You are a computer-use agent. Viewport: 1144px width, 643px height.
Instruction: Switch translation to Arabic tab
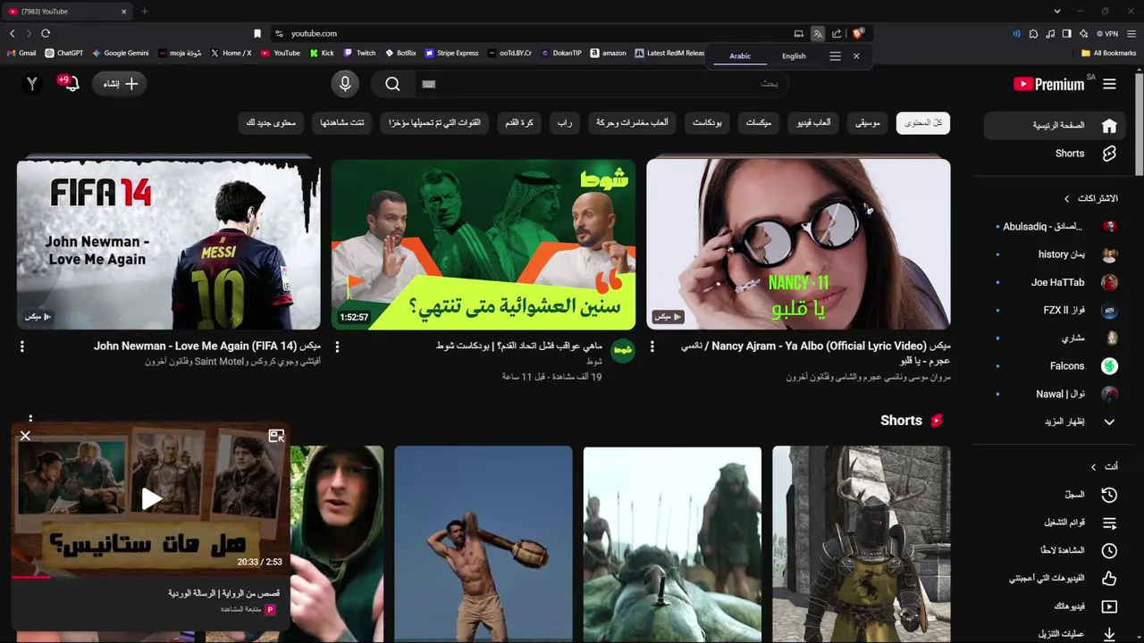(740, 56)
